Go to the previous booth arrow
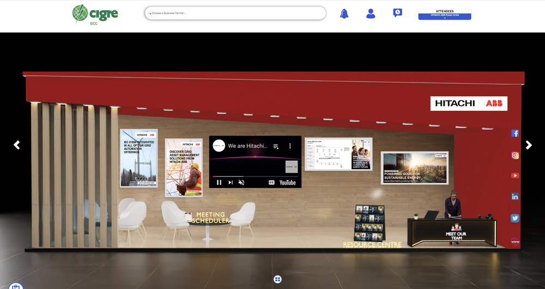Screen dimensions: 545x289 17,145
